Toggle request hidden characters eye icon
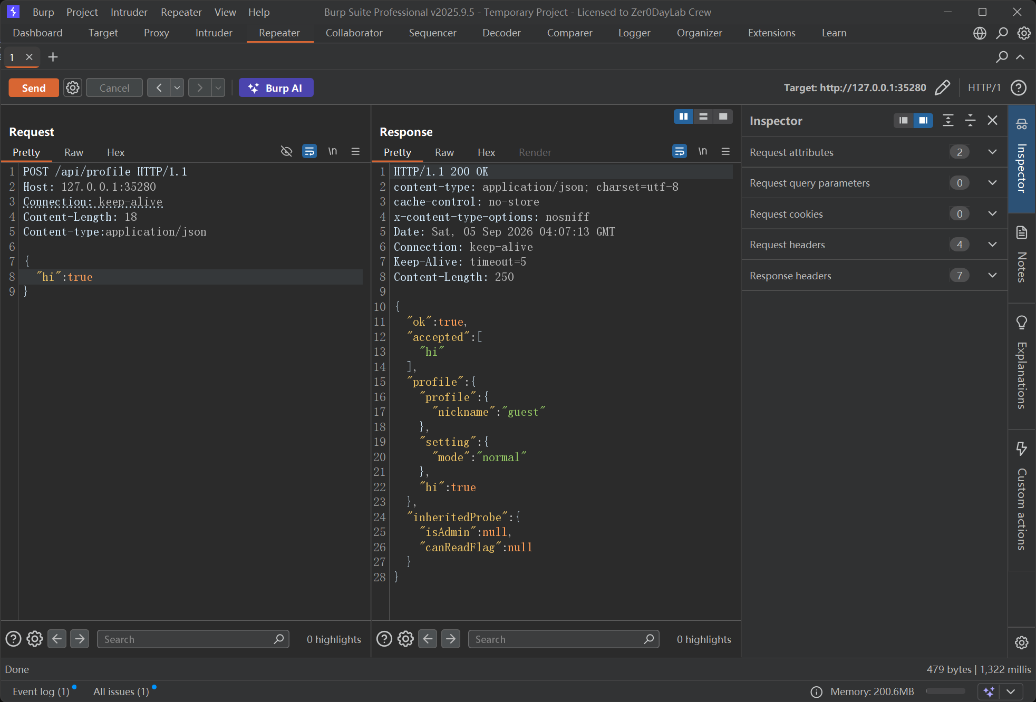 click(x=287, y=152)
